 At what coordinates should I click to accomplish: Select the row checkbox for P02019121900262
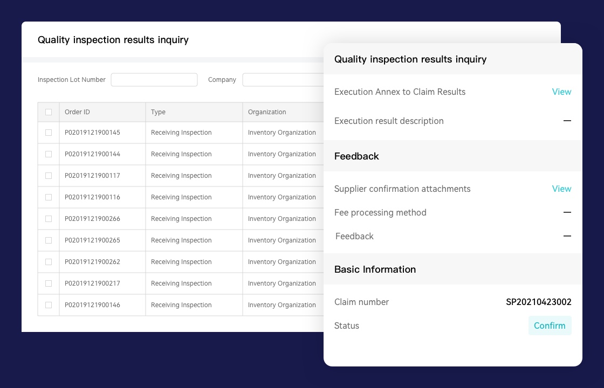pos(49,262)
